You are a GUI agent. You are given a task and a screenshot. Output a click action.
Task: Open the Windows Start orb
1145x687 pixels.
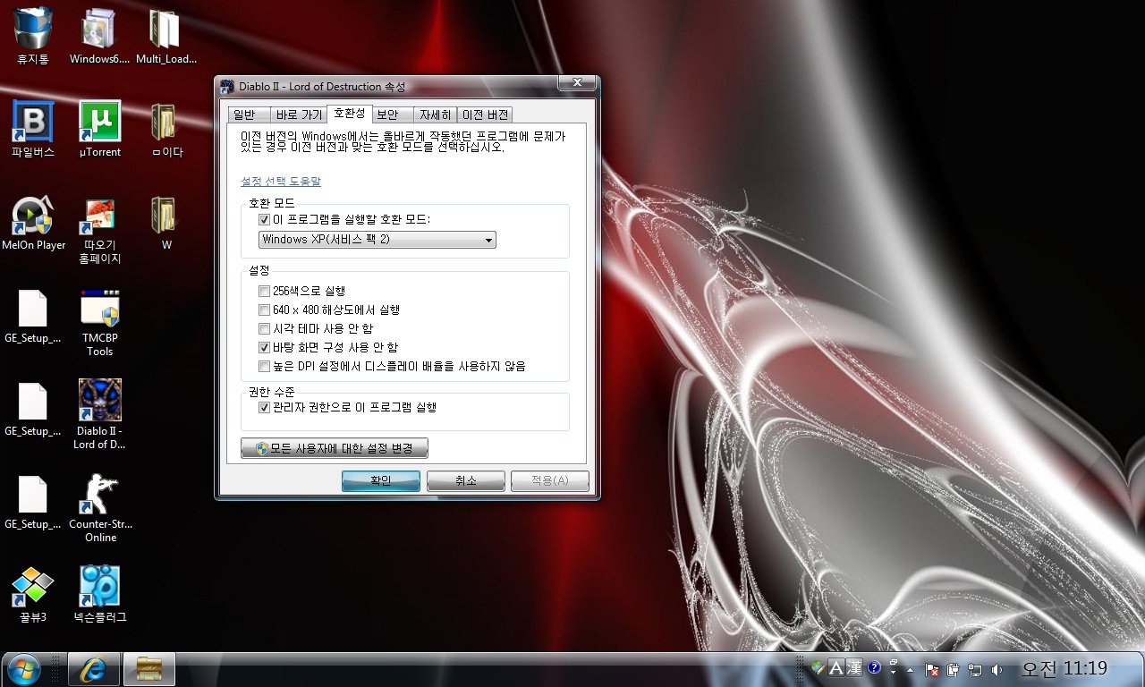[x=22, y=668]
